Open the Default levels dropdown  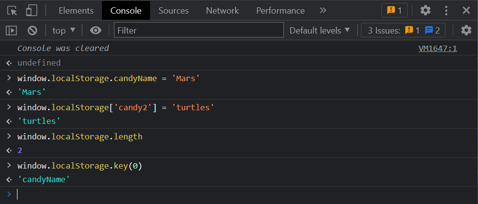point(320,31)
